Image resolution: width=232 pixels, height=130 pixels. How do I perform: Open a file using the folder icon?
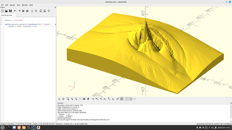7,11
